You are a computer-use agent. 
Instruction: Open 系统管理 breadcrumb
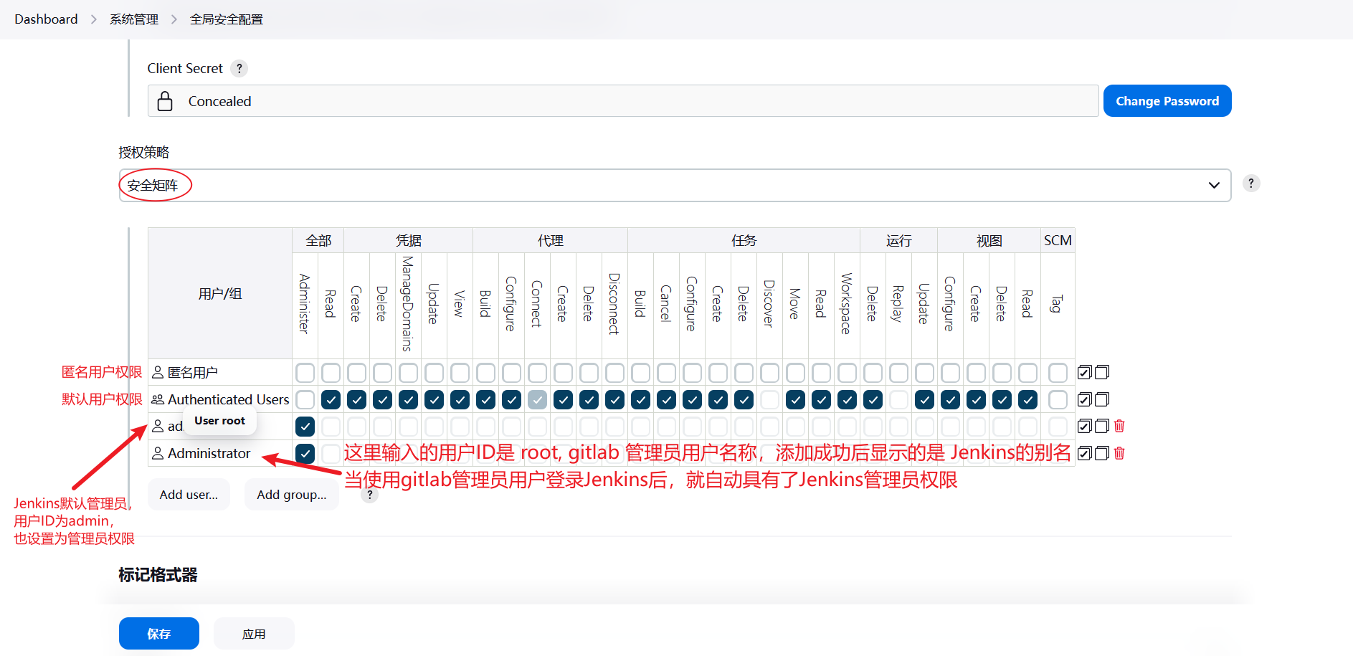(x=134, y=19)
